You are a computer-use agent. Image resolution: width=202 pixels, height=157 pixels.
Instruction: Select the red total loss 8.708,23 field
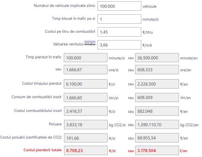[86, 150]
